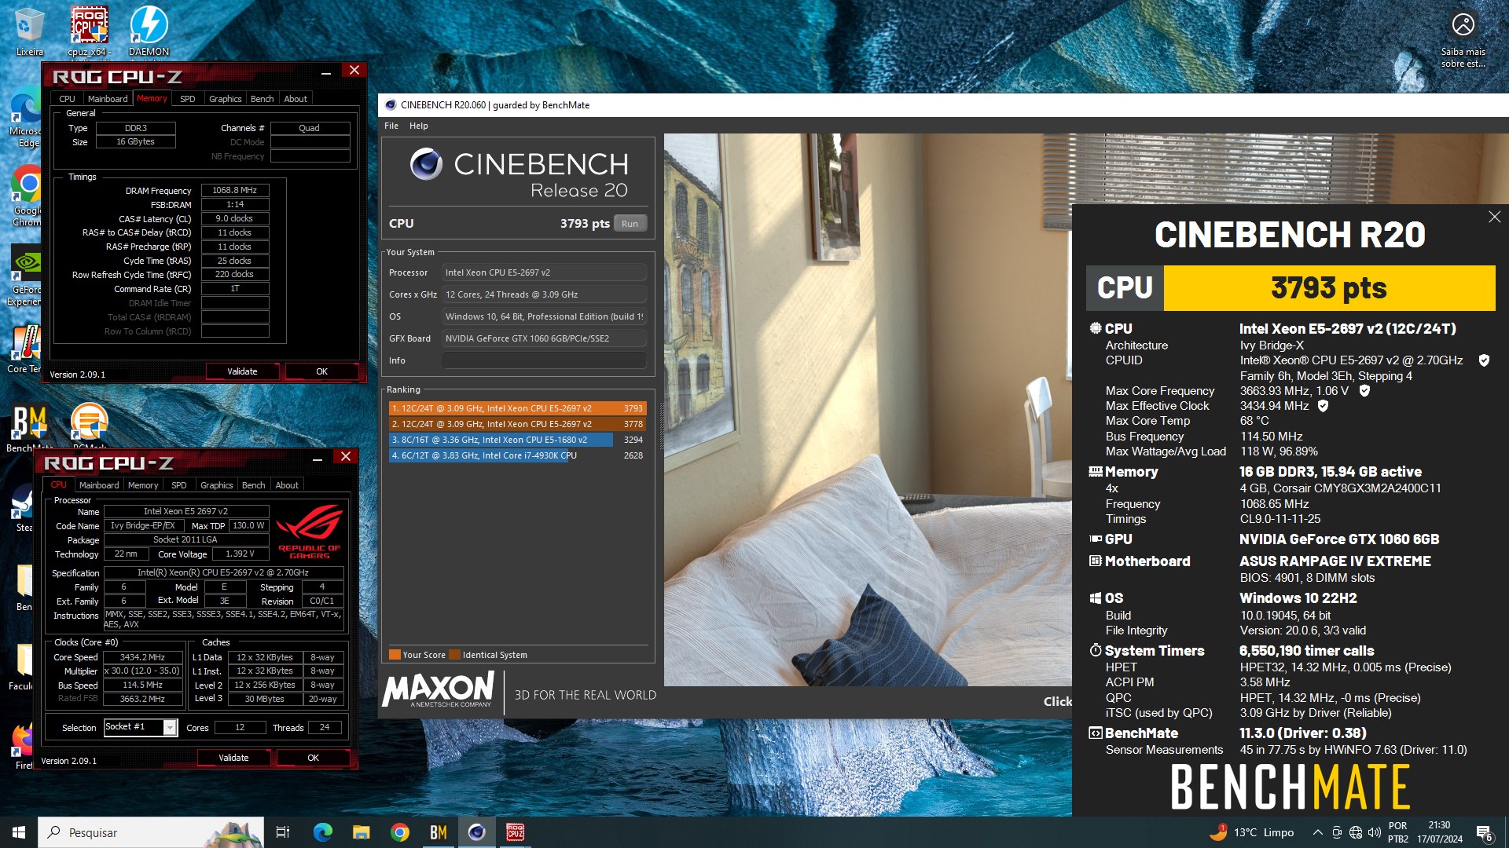Viewport: 1509px width, 848px height.
Task: Open Task View from the taskbar
Action: pos(283,832)
